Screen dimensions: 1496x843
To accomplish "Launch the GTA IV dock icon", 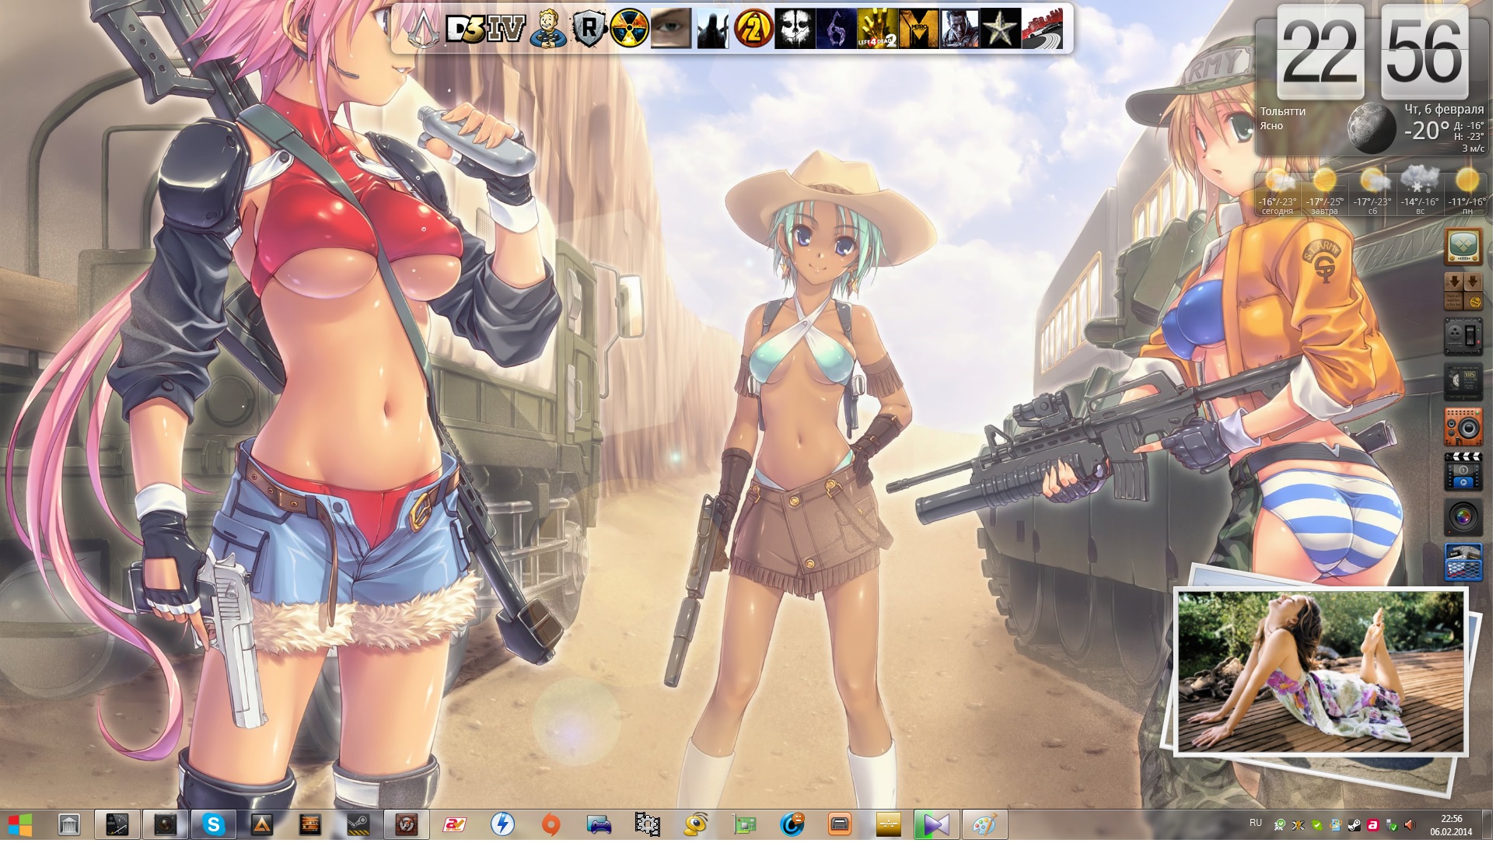I will coord(507,30).
